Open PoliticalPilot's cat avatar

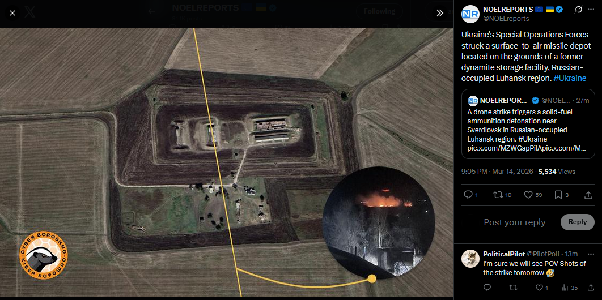pos(470,259)
